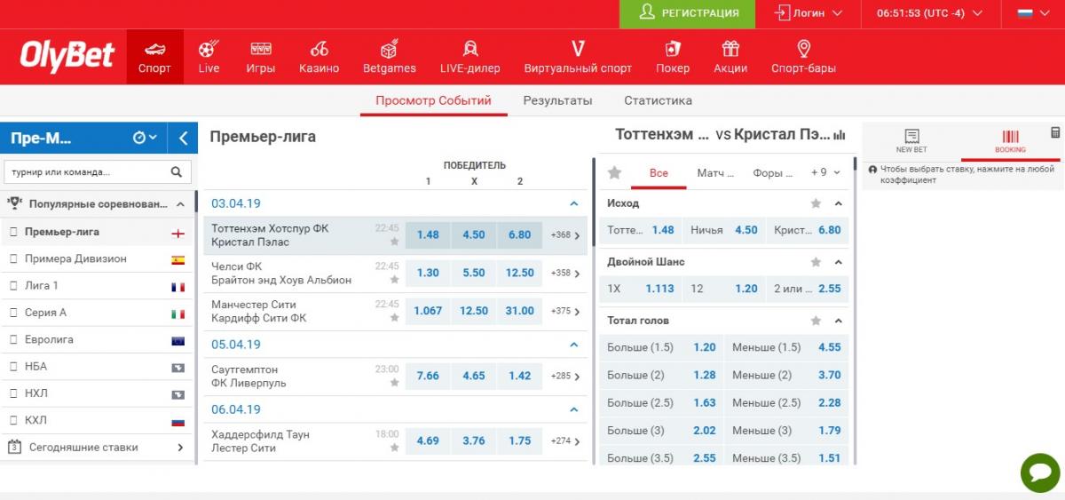
Task: Switch to the NEW BET tab
Action: [x=911, y=141]
